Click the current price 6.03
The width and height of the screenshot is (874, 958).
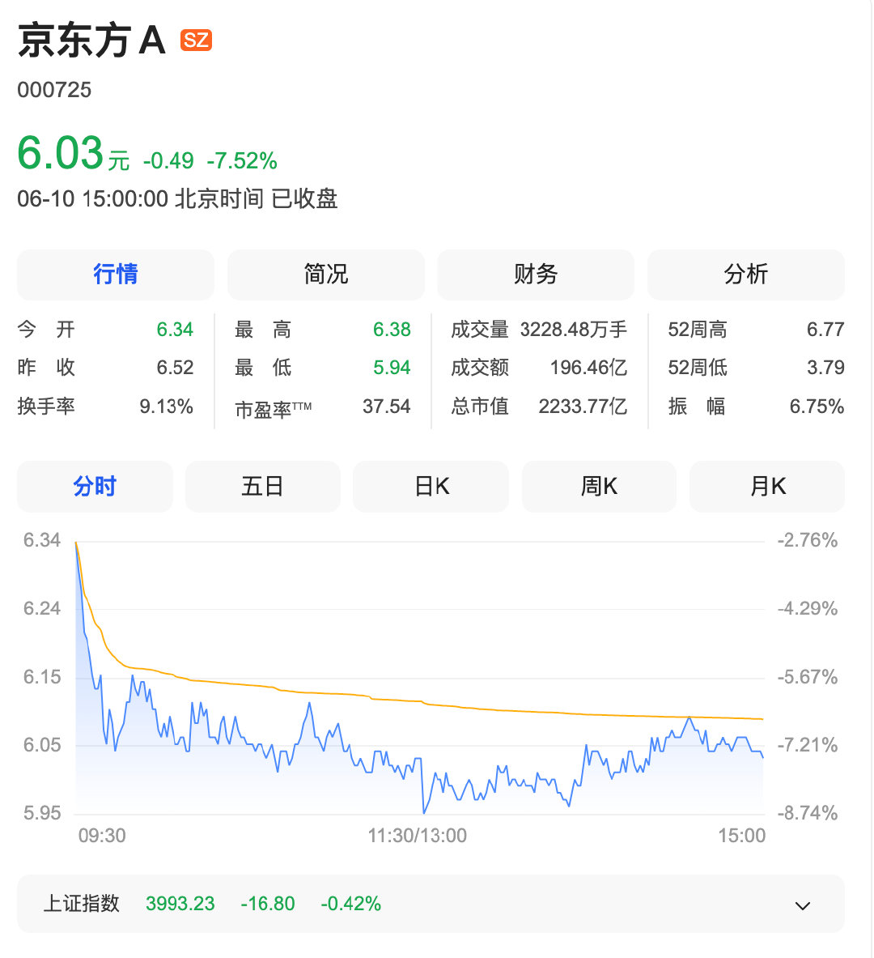tap(61, 152)
